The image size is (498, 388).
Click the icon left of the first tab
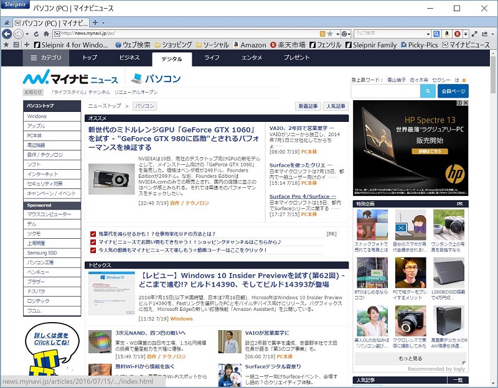(x=7, y=23)
